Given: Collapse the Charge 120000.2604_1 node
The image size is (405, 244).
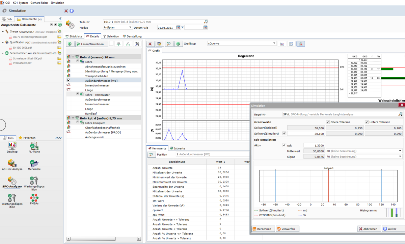Looking at the screenshot, I should coord(3,31).
